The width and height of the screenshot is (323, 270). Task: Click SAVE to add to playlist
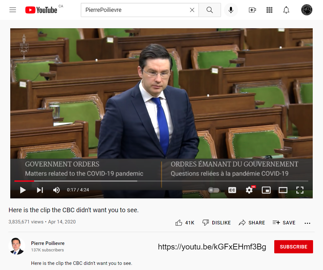point(284,222)
